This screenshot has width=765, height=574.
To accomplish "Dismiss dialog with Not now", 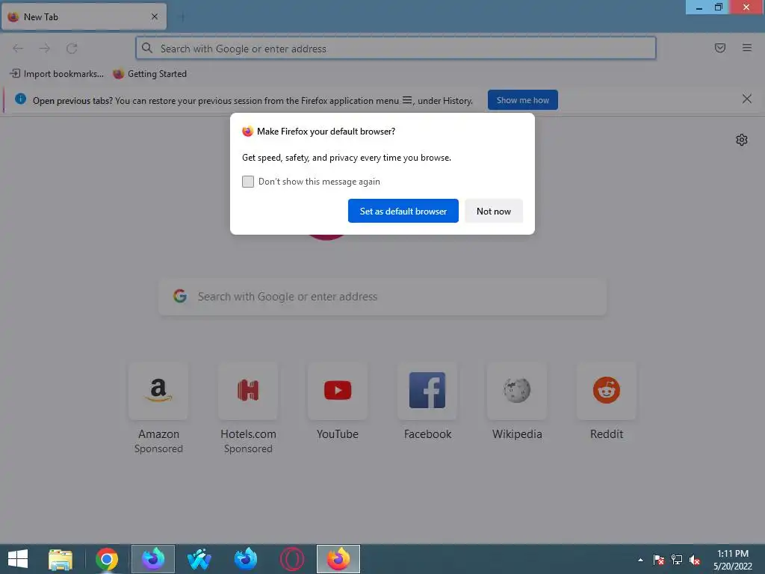I will [493, 211].
